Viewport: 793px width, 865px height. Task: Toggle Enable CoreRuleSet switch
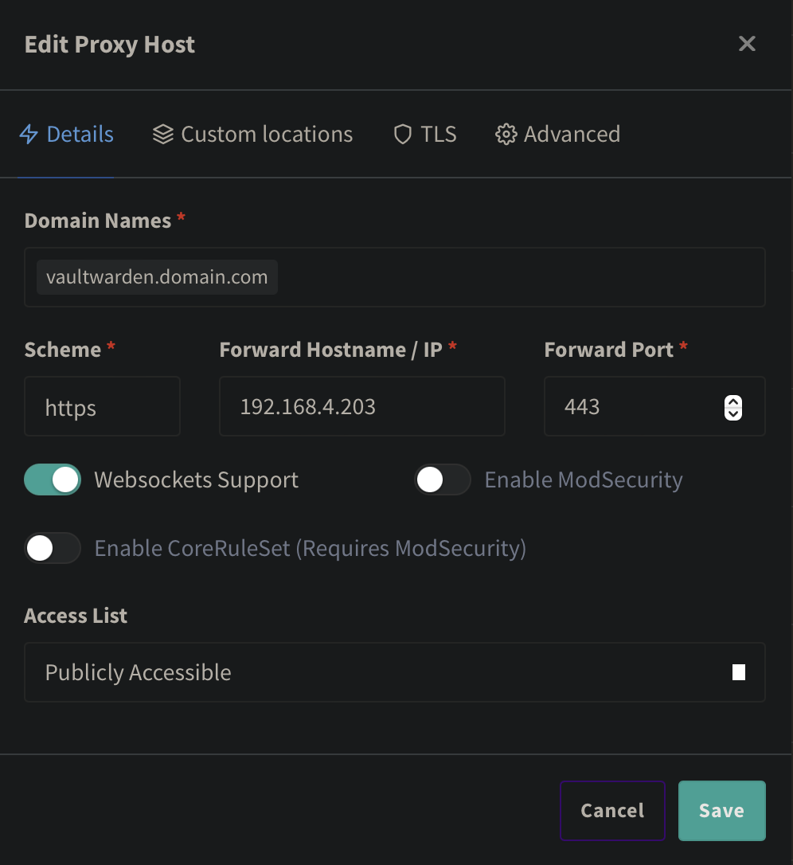(53, 549)
